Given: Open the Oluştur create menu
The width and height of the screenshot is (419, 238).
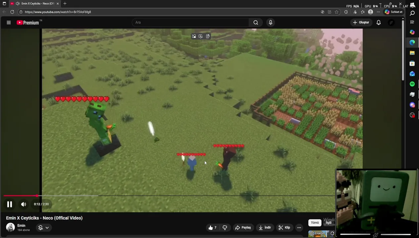Looking at the screenshot, I should point(361,22).
